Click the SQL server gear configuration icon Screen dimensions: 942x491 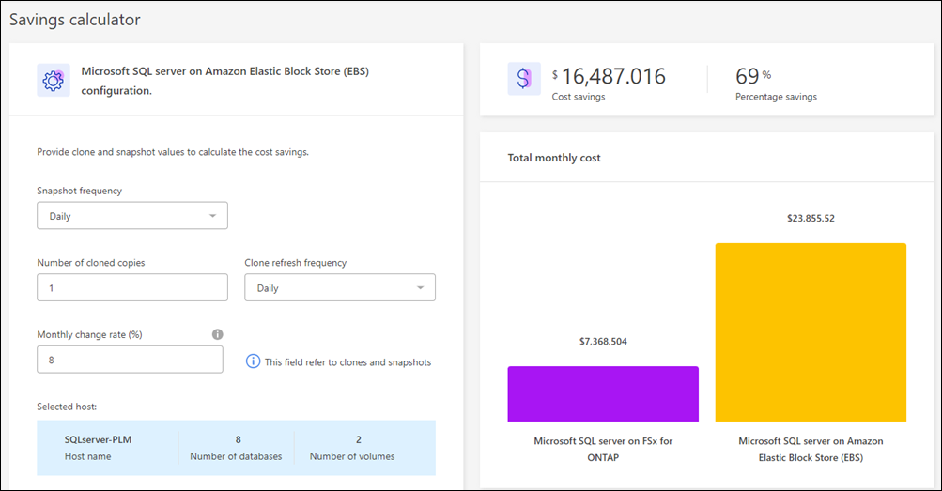coord(52,80)
